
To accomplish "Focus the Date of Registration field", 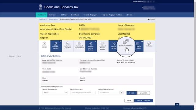I will (x=109, y=93).
